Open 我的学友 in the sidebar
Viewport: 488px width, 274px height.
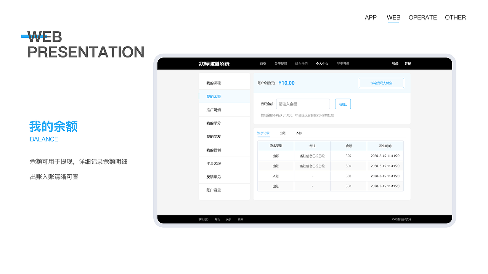pyautogui.click(x=224, y=136)
